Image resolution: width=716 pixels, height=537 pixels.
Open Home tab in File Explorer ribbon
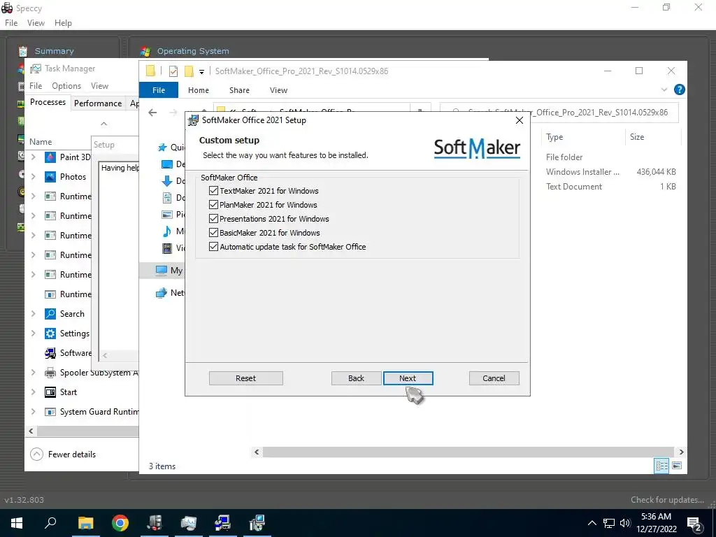tap(198, 90)
